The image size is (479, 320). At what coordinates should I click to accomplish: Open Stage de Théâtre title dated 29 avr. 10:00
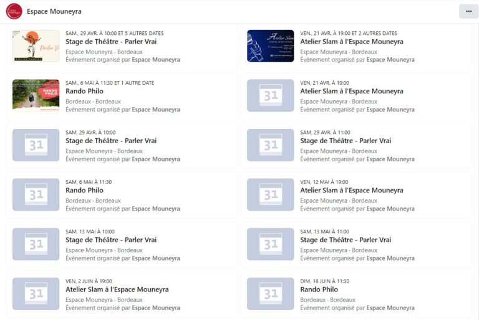click(x=111, y=141)
